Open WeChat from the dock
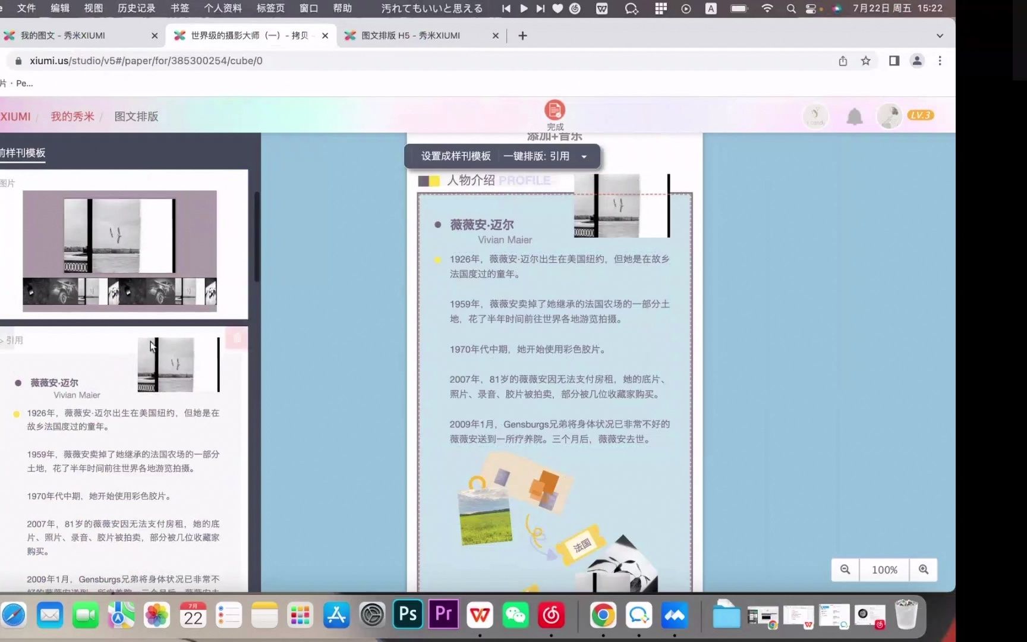Screen dimensions: 1027x642 click(x=515, y=615)
